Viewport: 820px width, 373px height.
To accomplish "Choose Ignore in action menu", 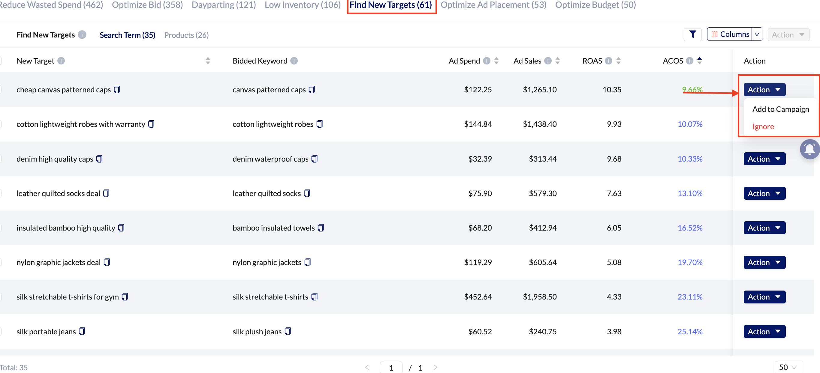I will 763,127.
